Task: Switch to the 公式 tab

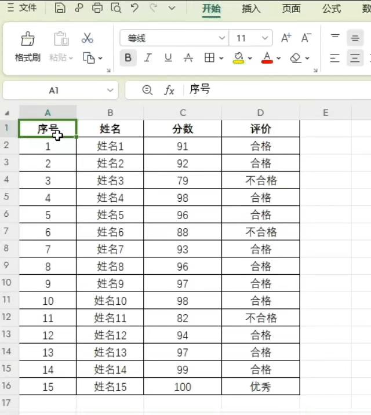Action: click(332, 9)
